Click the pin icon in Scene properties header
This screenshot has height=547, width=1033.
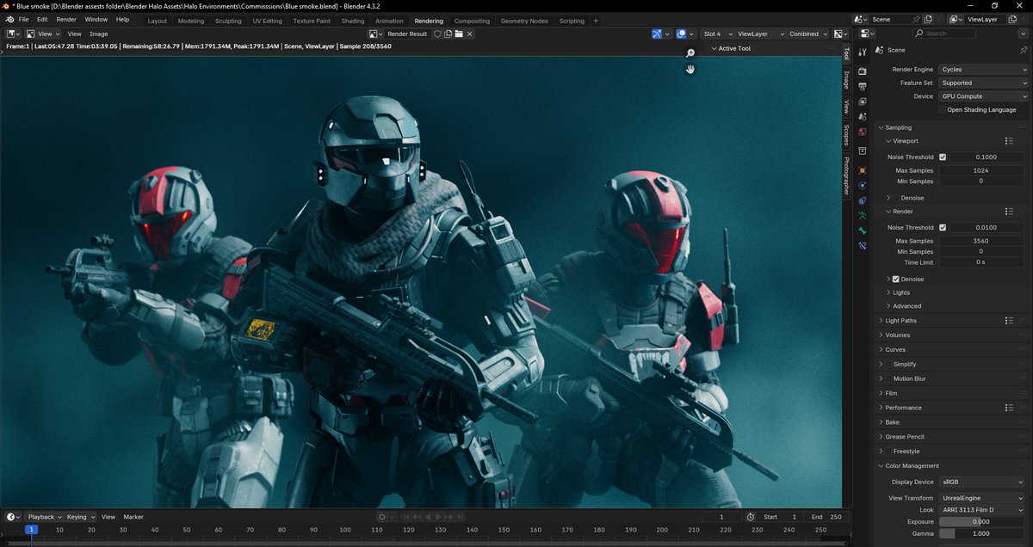click(x=1023, y=50)
